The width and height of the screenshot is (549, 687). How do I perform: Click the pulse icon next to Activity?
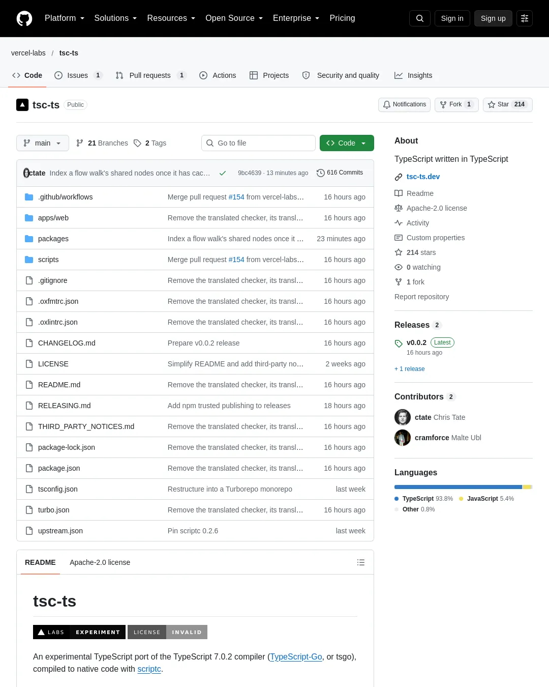pyautogui.click(x=399, y=223)
